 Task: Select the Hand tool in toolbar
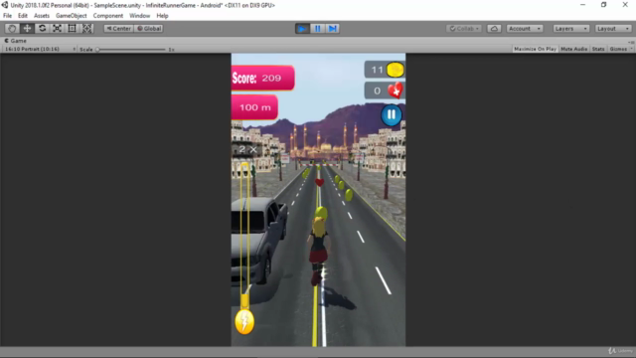click(12, 29)
